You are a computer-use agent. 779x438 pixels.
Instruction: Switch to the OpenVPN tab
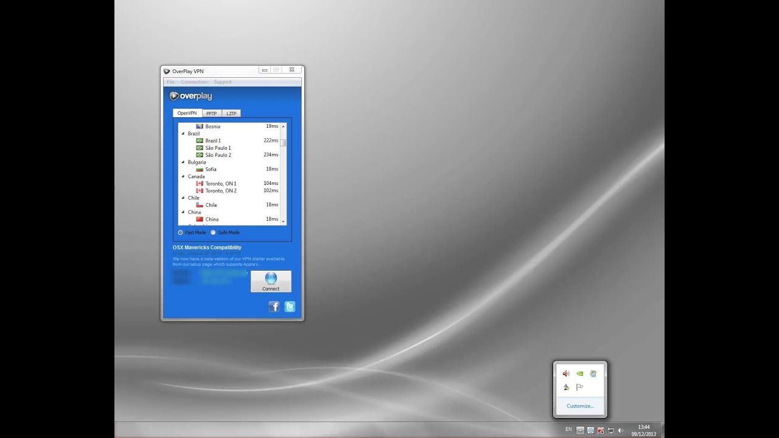[x=187, y=113]
